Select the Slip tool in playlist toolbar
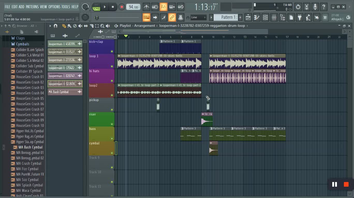Viewport: 354px width, 198px height. [x=86, y=26]
